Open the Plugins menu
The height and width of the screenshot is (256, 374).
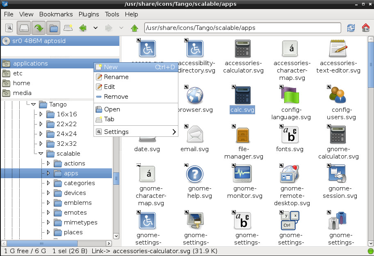click(x=89, y=14)
